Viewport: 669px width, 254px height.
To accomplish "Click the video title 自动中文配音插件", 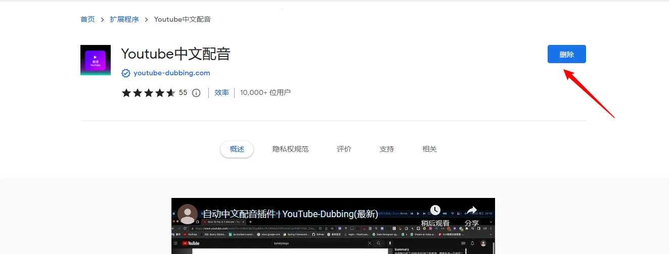I will pyautogui.click(x=290, y=214).
